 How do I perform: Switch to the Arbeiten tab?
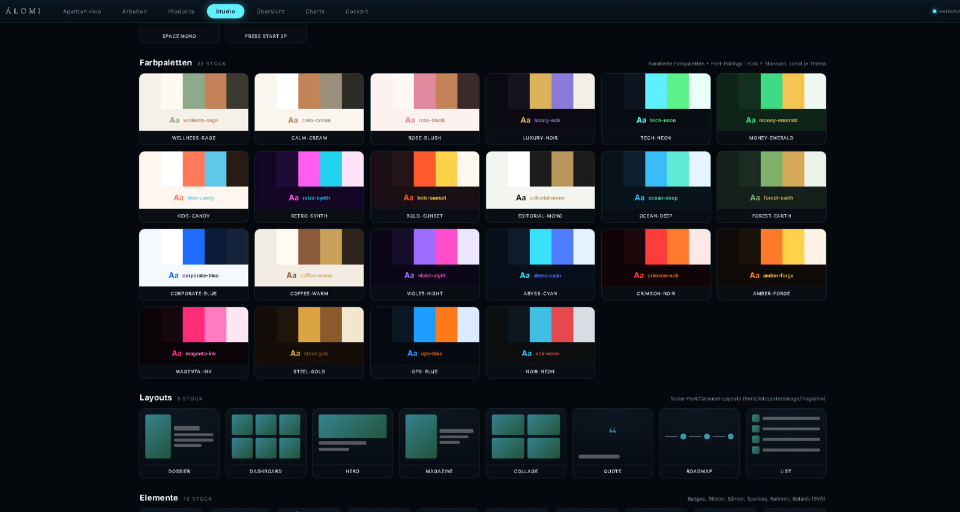click(x=134, y=11)
